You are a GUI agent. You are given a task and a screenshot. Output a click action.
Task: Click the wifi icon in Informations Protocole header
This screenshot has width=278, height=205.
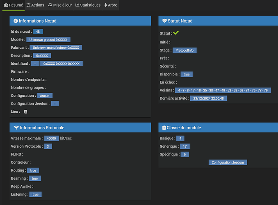click(x=16, y=128)
